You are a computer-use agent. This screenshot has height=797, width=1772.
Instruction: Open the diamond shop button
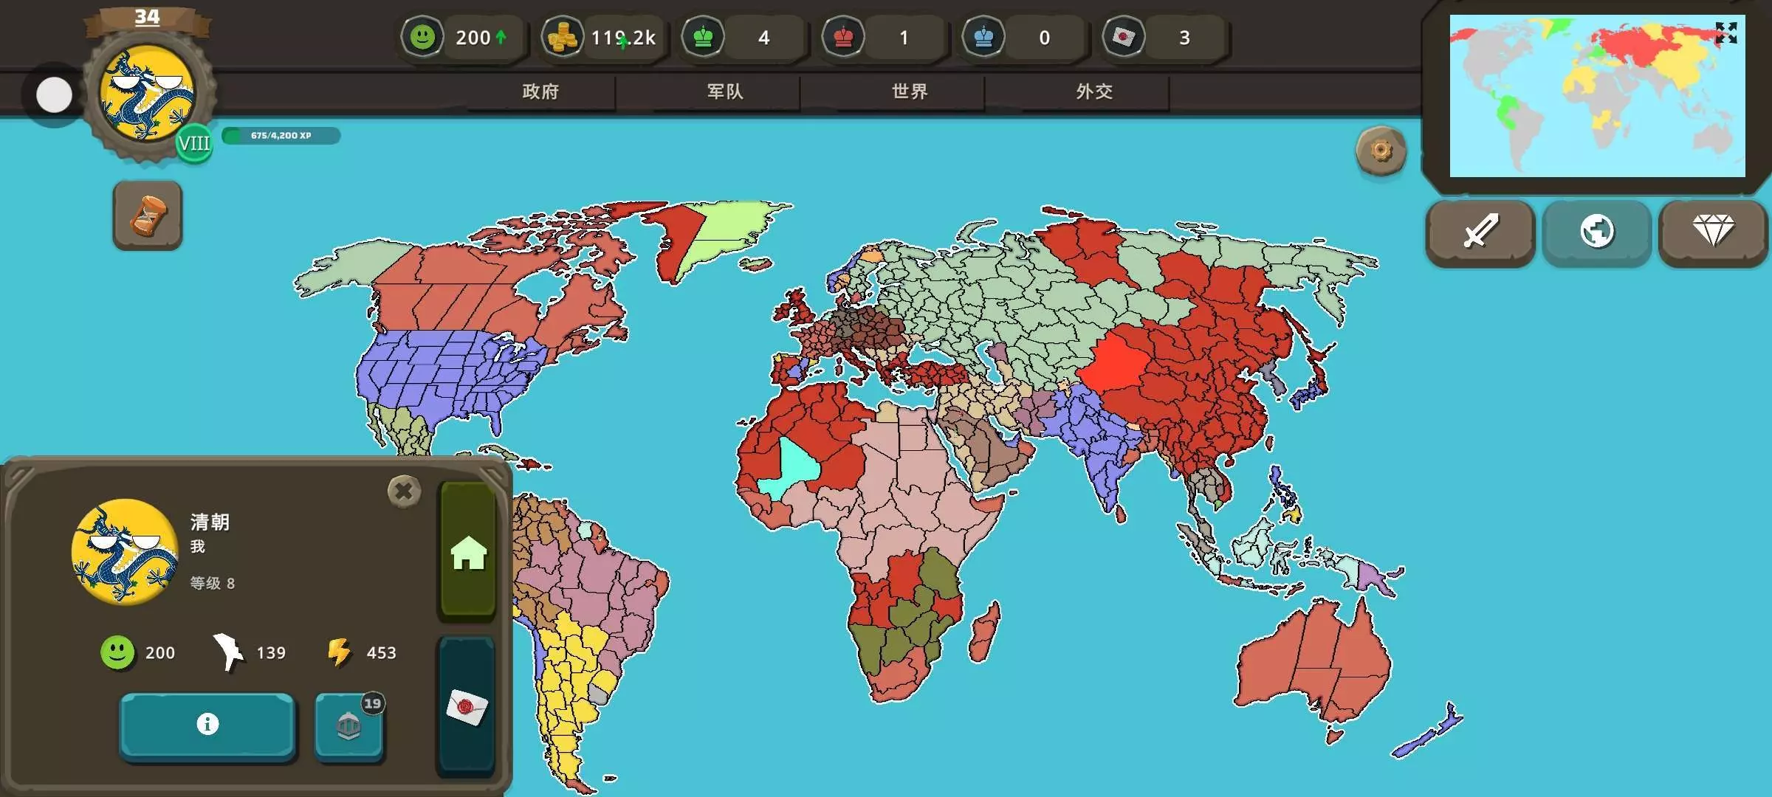[x=1713, y=232]
